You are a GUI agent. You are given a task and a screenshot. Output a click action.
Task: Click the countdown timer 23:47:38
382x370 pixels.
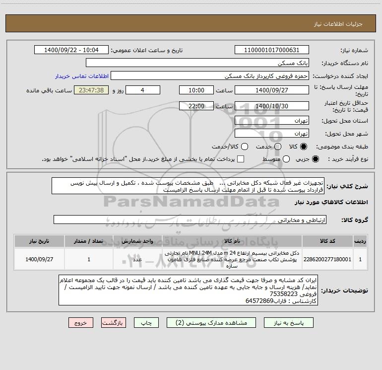point(91,90)
